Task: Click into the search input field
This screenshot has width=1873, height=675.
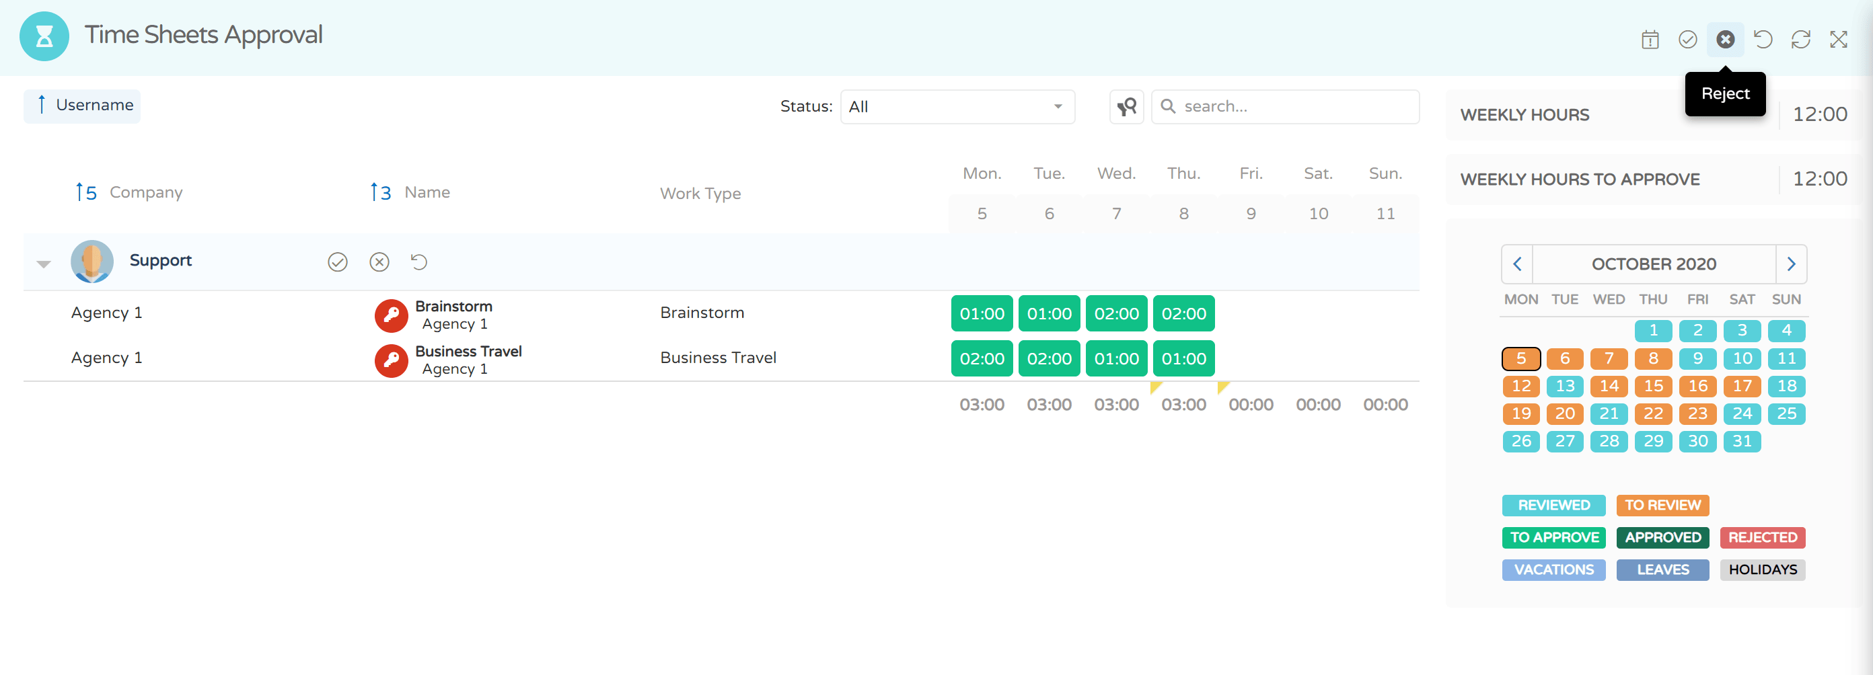Action: [x=1294, y=107]
